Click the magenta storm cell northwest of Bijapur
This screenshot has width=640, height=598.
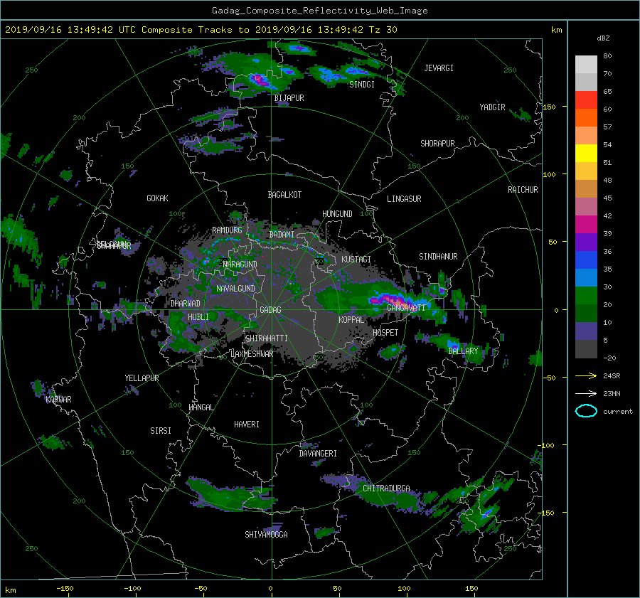click(x=260, y=80)
